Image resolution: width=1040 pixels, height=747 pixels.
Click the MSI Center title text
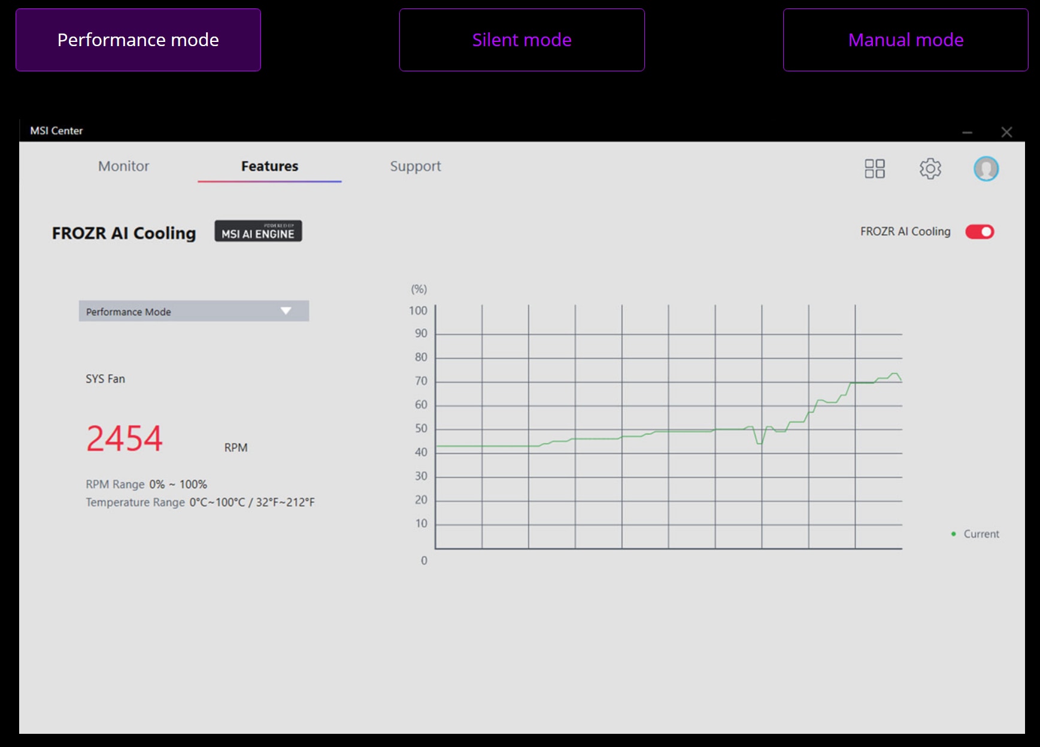tap(56, 131)
